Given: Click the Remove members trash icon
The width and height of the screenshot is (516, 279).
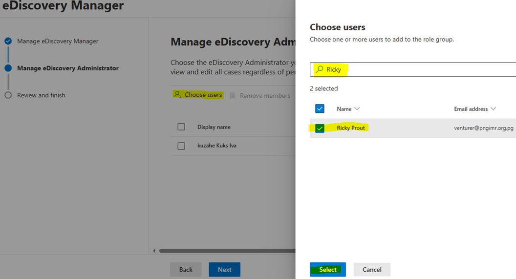Looking at the screenshot, I should click(x=233, y=96).
